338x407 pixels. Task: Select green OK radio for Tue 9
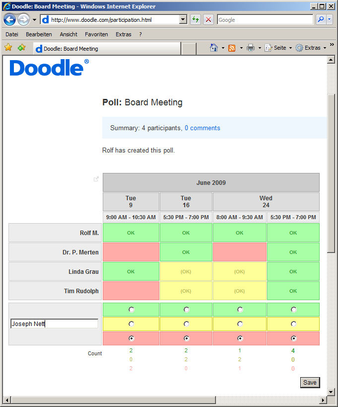click(x=132, y=310)
